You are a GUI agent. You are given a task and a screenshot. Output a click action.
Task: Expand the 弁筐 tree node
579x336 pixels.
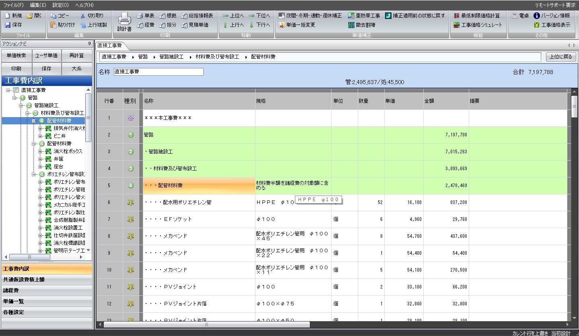pos(41,159)
